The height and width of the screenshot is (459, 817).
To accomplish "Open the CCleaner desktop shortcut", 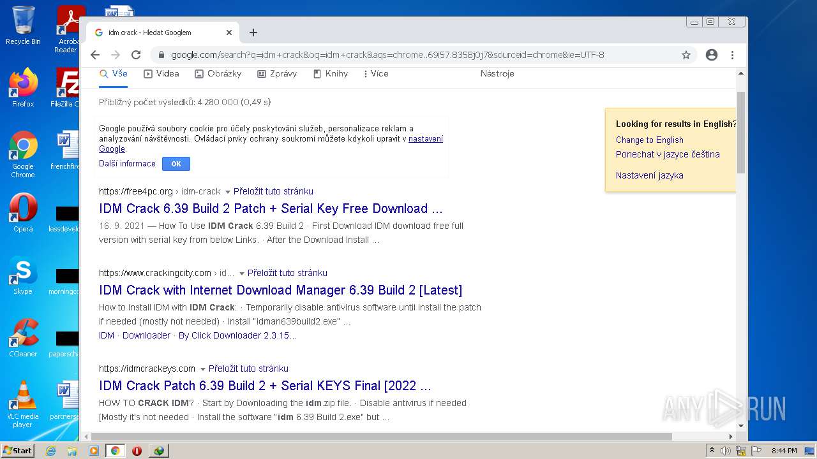I will [x=23, y=338].
